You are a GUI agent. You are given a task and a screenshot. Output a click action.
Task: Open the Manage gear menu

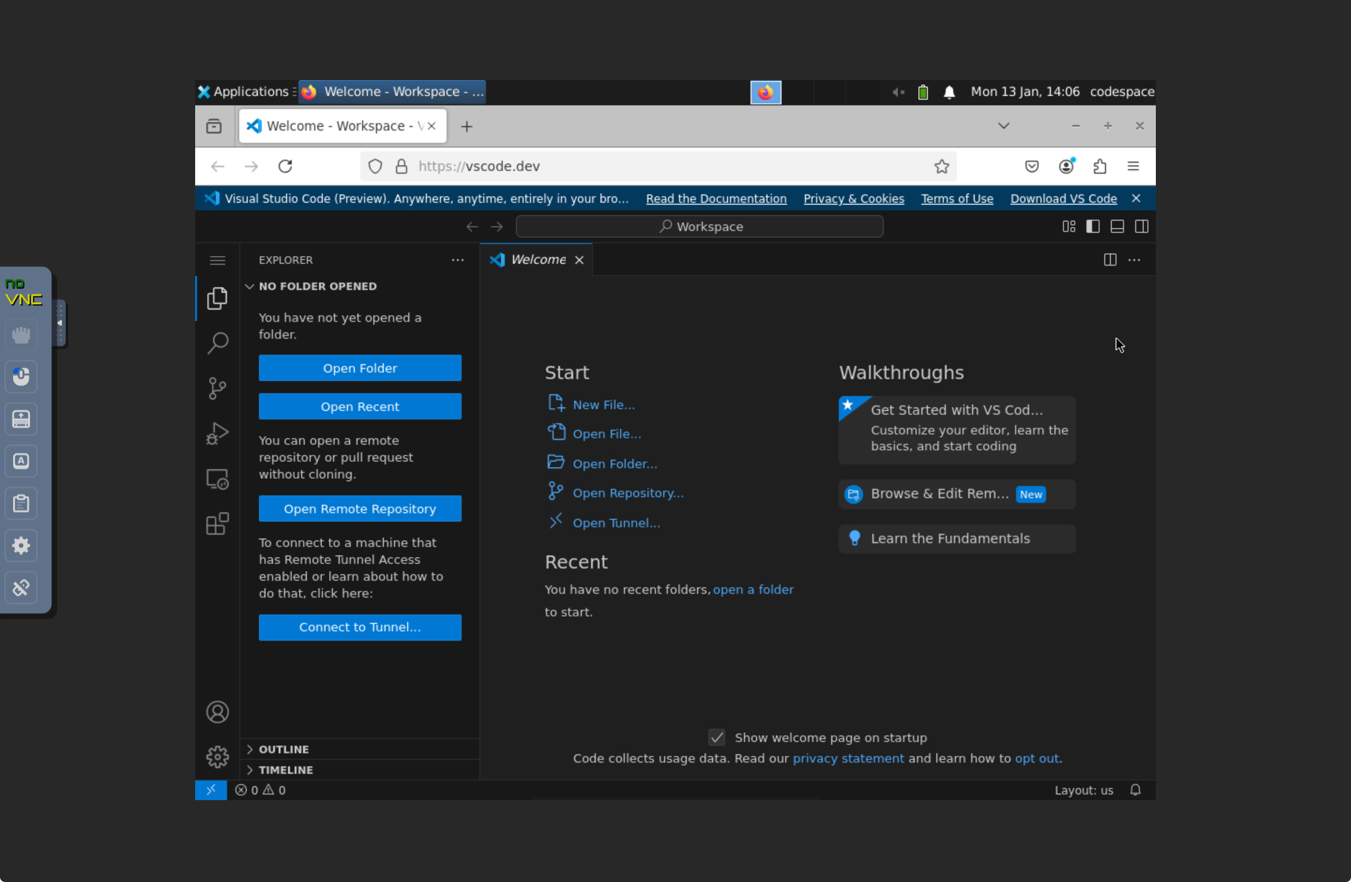click(x=217, y=757)
